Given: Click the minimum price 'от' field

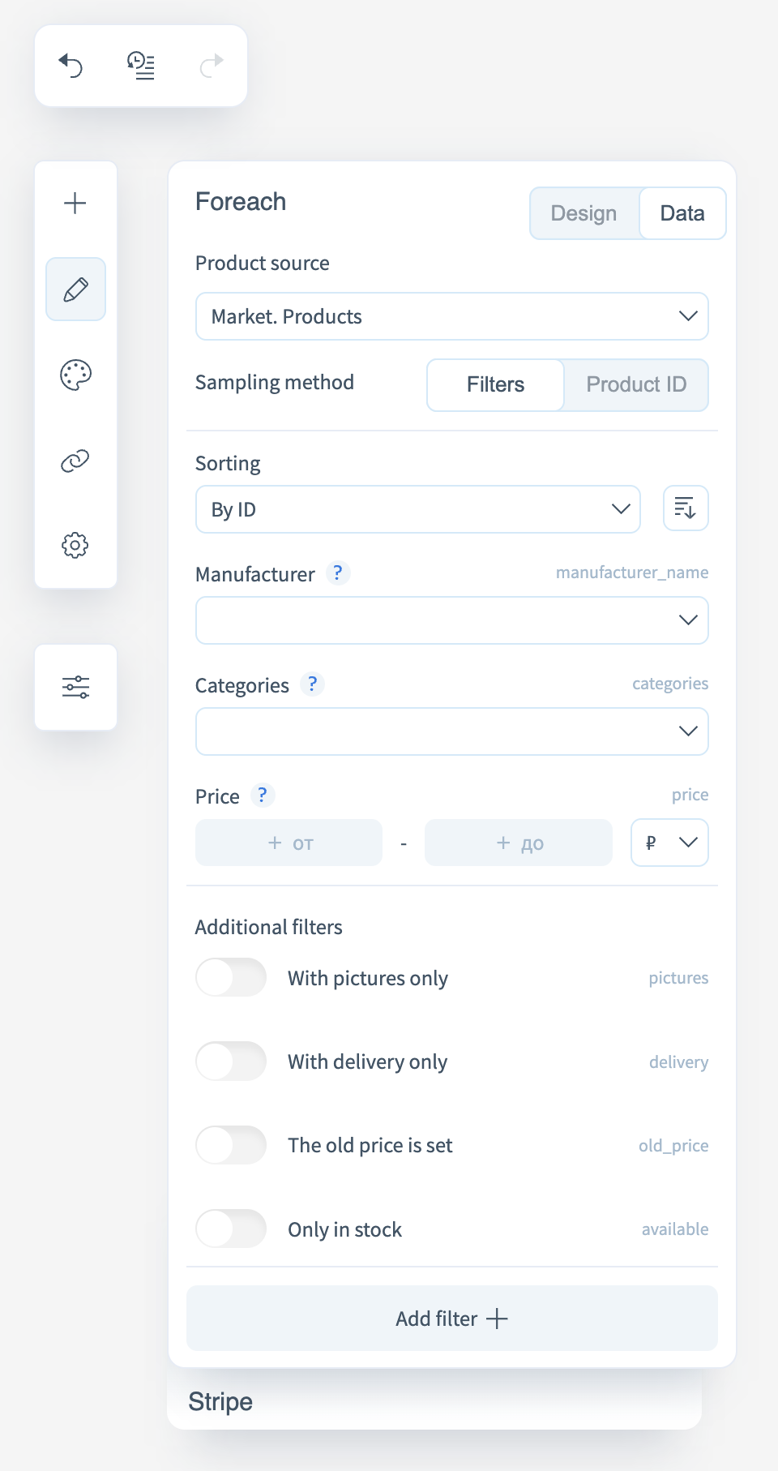Looking at the screenshot, I should pyautogui.click(x=289, y=843).
